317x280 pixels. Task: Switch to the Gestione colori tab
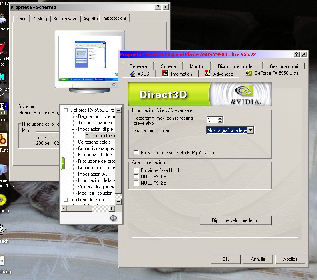pos(284,66)
